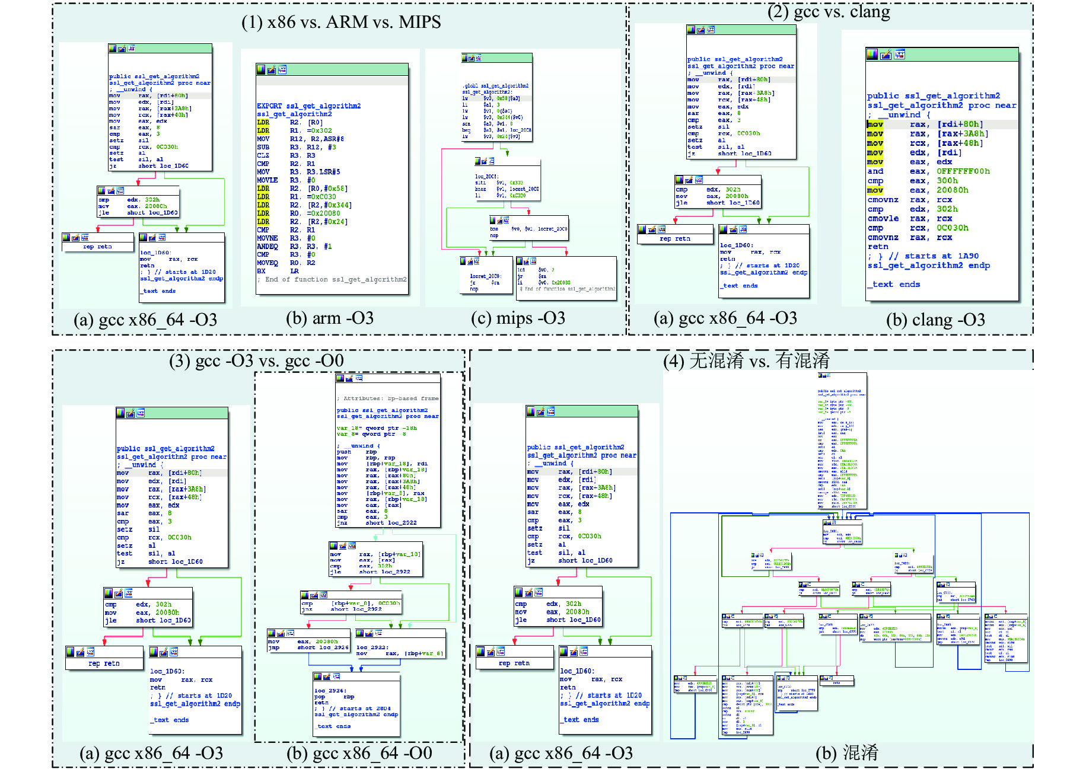Click the color icon of the top node in panel (1)(a)
The height and width of the screenshot is (769, 1086).
(x=112, y=48)
